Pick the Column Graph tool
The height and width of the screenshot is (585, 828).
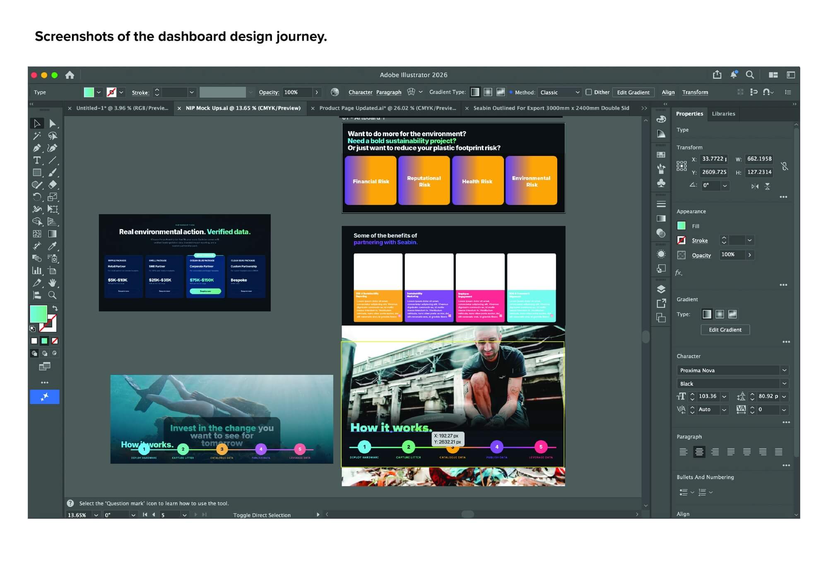tap(37, 271)
